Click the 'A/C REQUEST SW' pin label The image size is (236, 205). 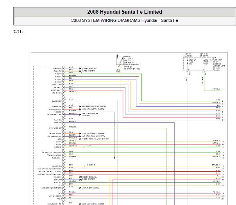point(54,115)
